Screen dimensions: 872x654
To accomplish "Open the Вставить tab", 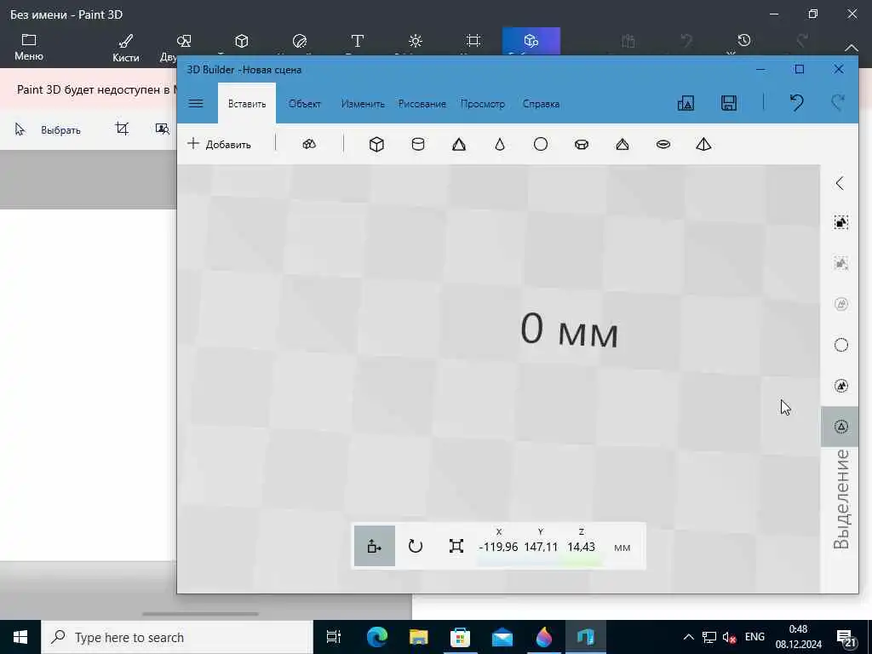I will 247,104.
